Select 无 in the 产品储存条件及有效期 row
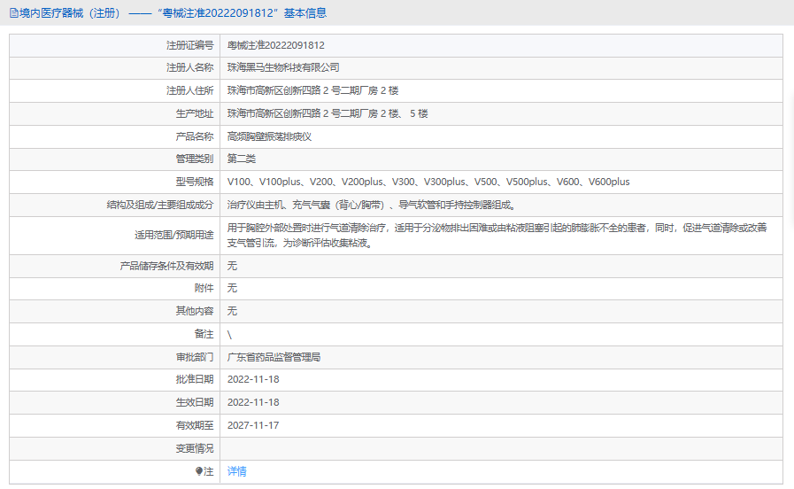Viewport: 794px width, 489px height. point(232,266)
